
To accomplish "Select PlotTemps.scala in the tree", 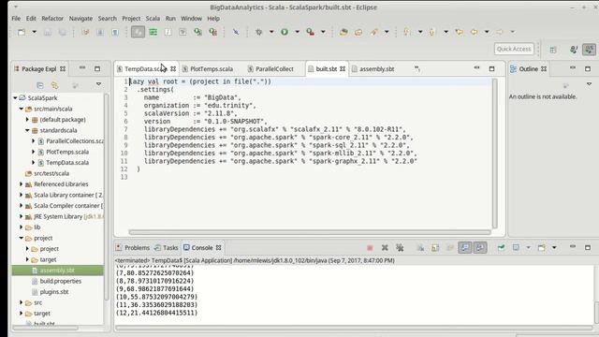I will click(67, 152).
